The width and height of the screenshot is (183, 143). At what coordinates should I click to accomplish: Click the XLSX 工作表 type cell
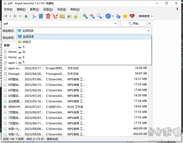pyautogui.click(x=75, y=107)
